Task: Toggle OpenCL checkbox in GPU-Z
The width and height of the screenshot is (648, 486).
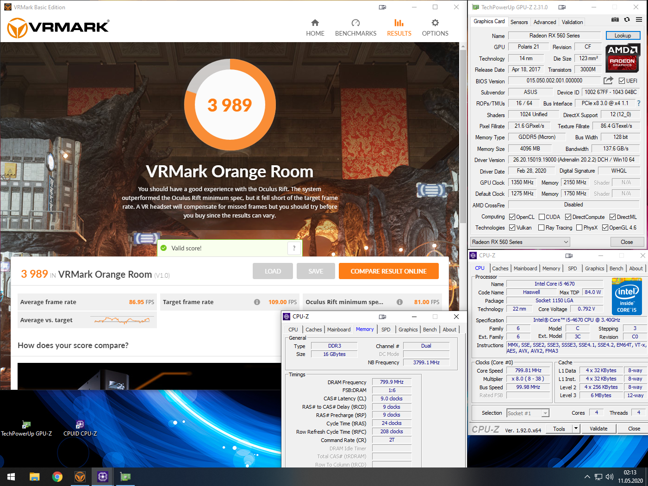Action: pos(512,217)
